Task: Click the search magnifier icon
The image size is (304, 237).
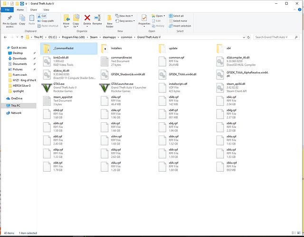Action: click(x=296, y=37)
